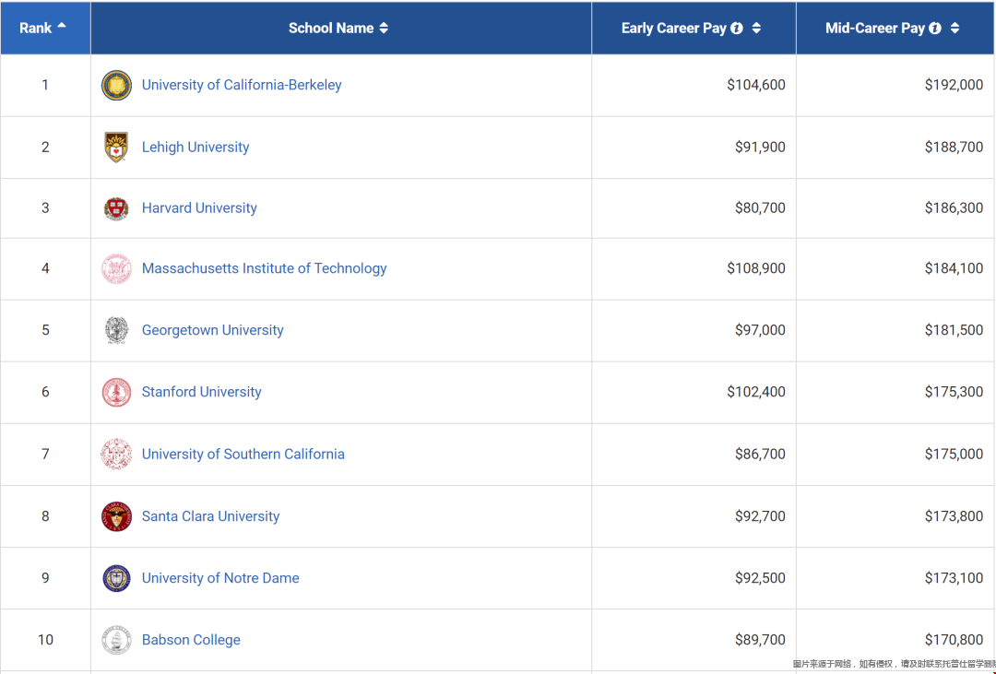996x674 pixels.
Task: Click rank number 4 in the MIT row
Action: 45,268
